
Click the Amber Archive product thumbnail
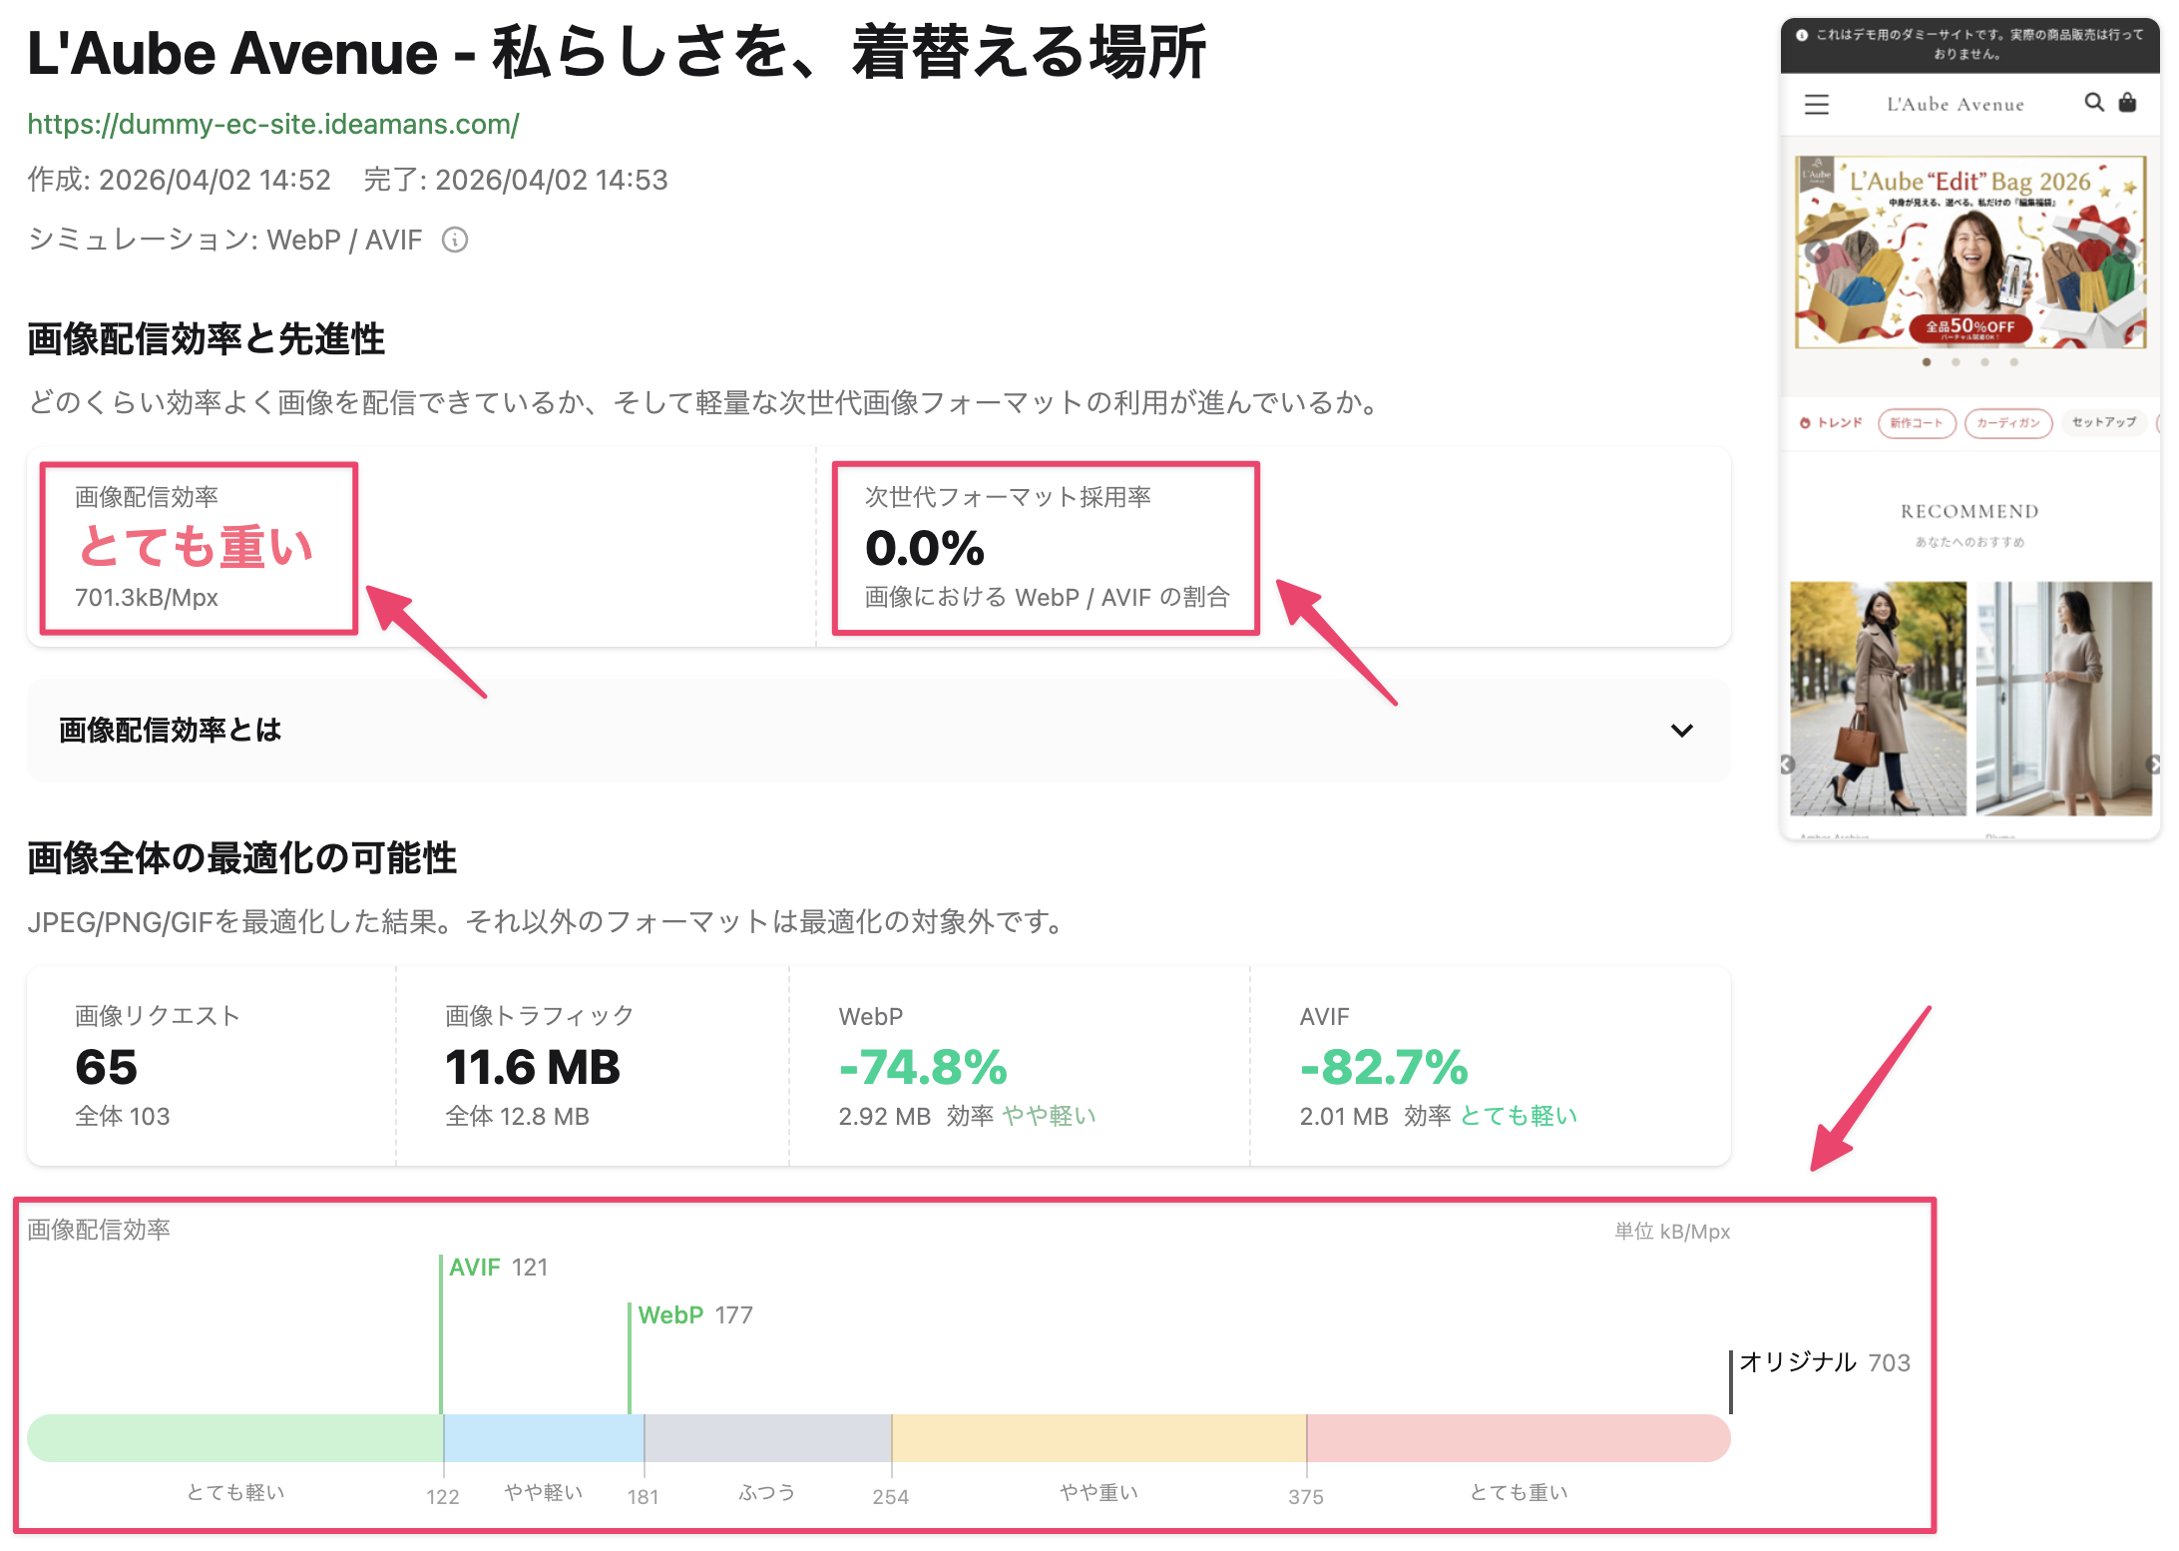1878,699
